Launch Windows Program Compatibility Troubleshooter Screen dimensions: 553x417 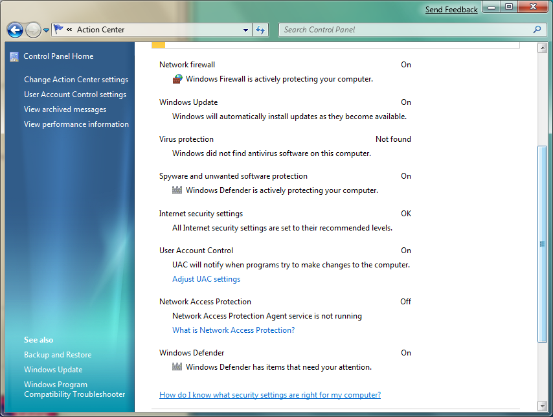[74, 389]
